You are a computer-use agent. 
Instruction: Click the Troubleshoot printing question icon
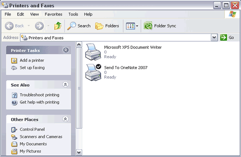click(x=14, y=95)
